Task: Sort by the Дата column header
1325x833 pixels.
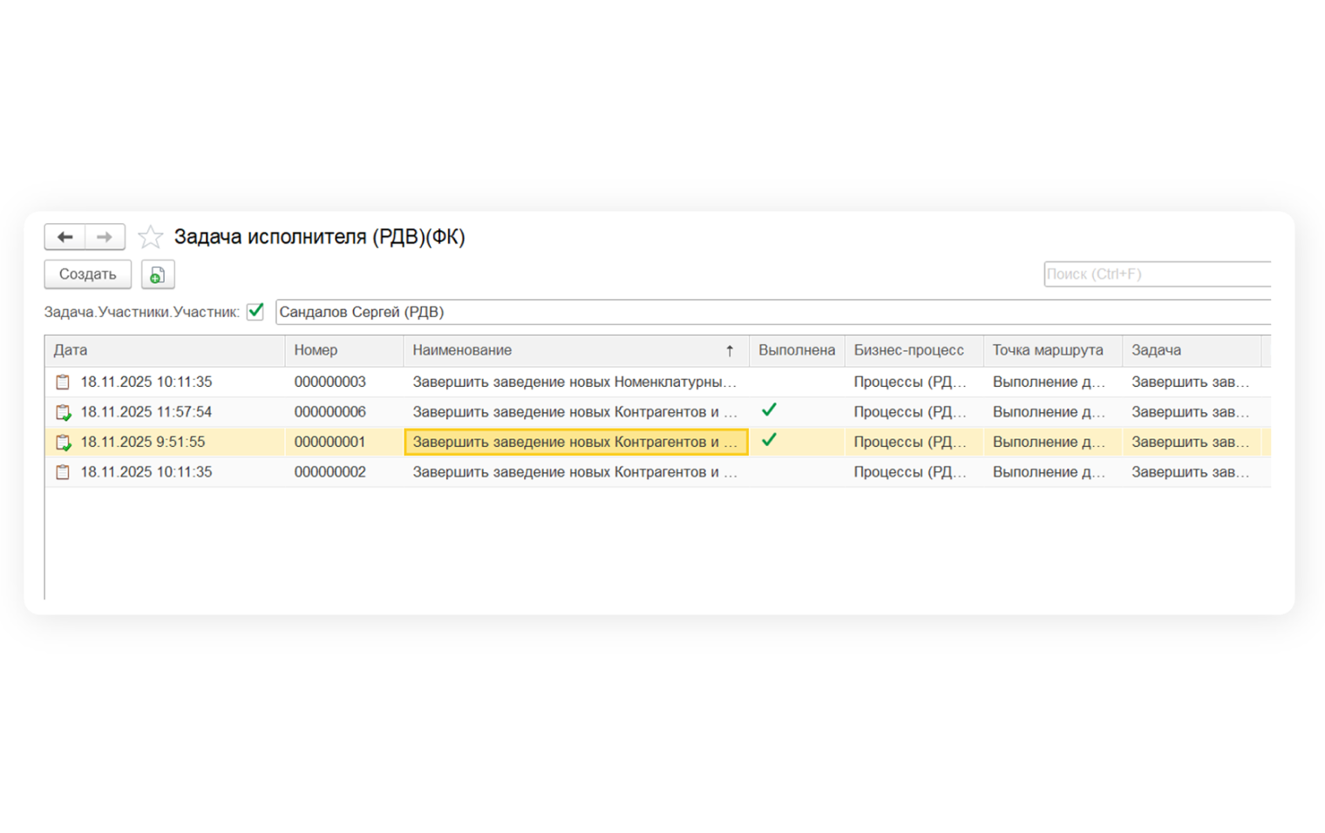Action: [x=164, y=350]
